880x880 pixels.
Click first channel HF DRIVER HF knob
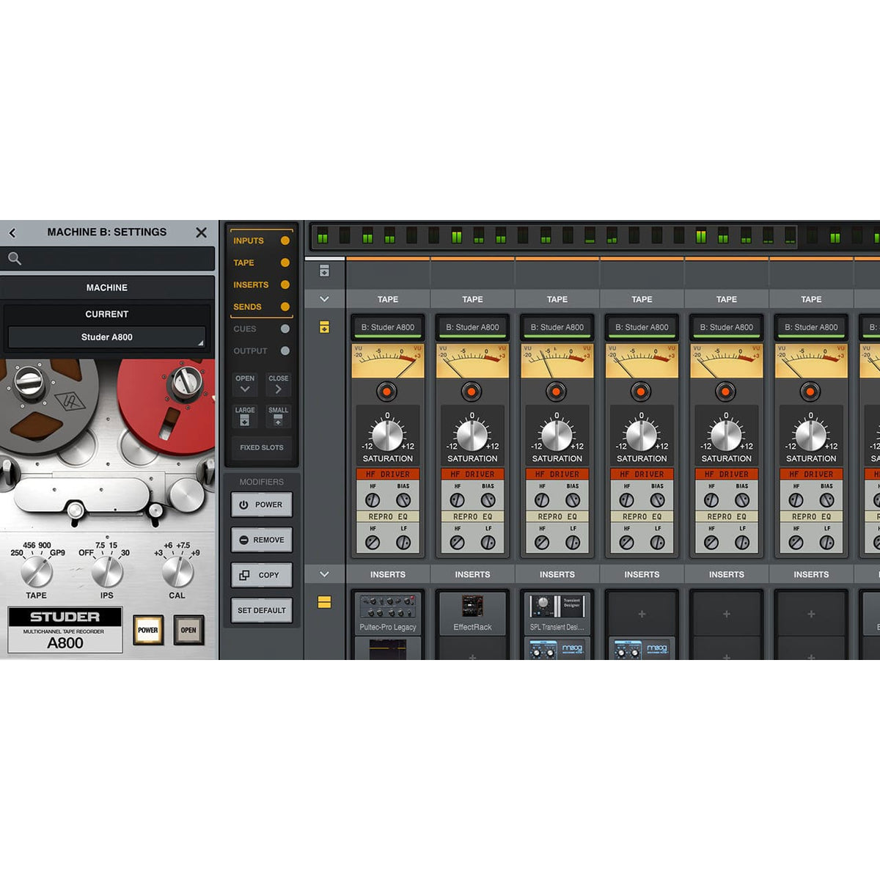tap(373, 500)
